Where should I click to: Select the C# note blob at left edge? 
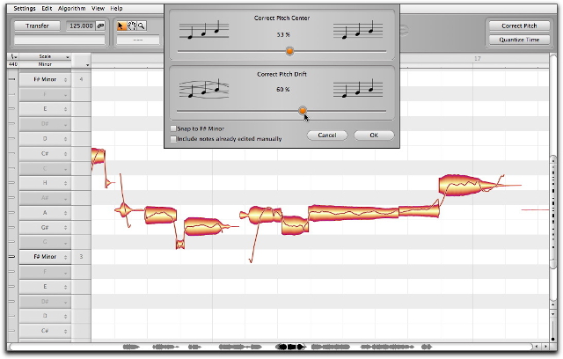coord(98,156)
